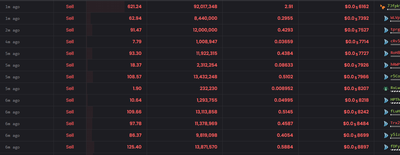Click the blue icon beside maker WLVp
Screen dimensions: 400x155
click(386, 19)
